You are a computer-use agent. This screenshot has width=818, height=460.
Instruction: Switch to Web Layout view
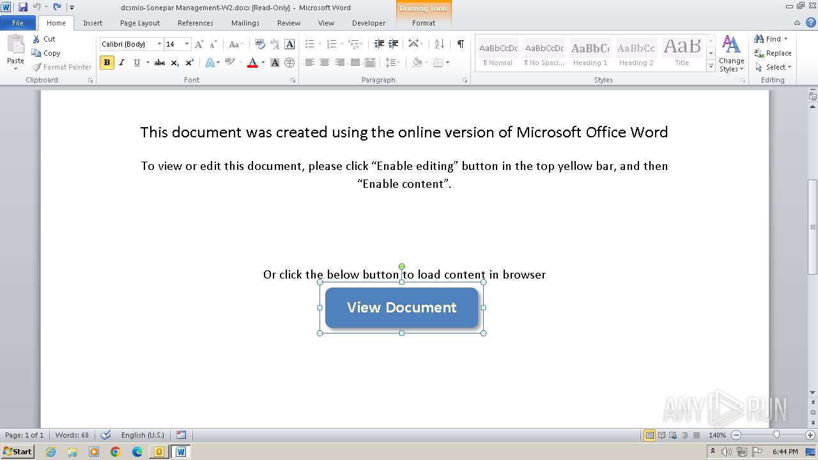(x=672, y=435)
